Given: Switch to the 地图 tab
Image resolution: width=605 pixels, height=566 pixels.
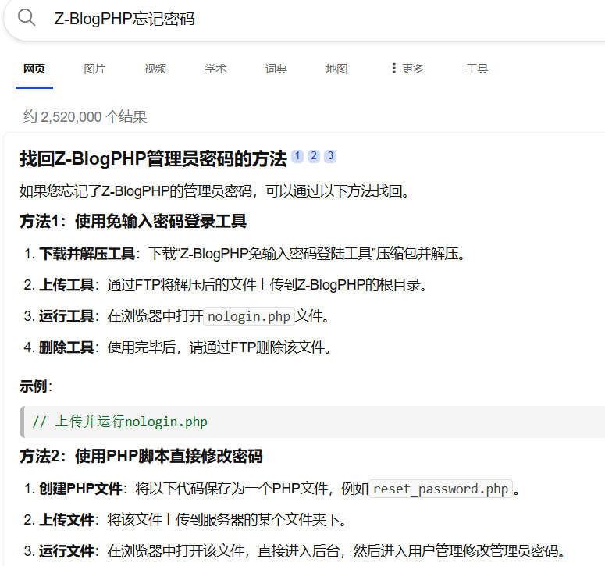Looking at the screenshot, I should pyautogui.click(x=336, y=69).
